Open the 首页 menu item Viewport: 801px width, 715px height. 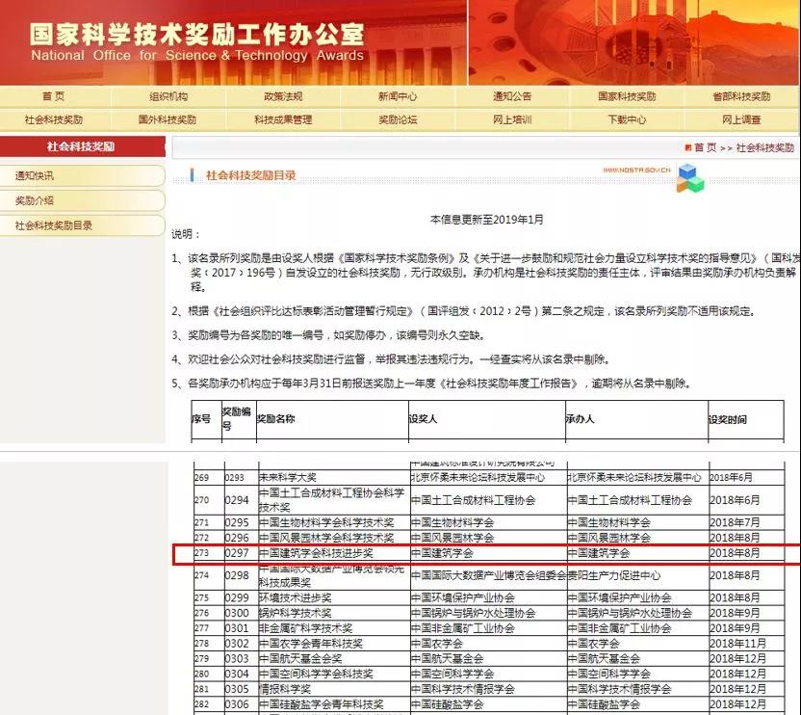point(53,96)
